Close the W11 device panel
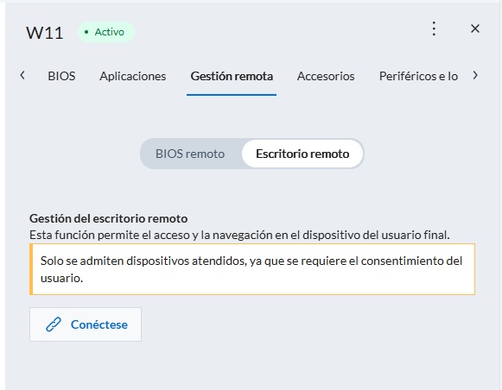The width and height of the screenshot is (502, 390). [x=475, y=28]
